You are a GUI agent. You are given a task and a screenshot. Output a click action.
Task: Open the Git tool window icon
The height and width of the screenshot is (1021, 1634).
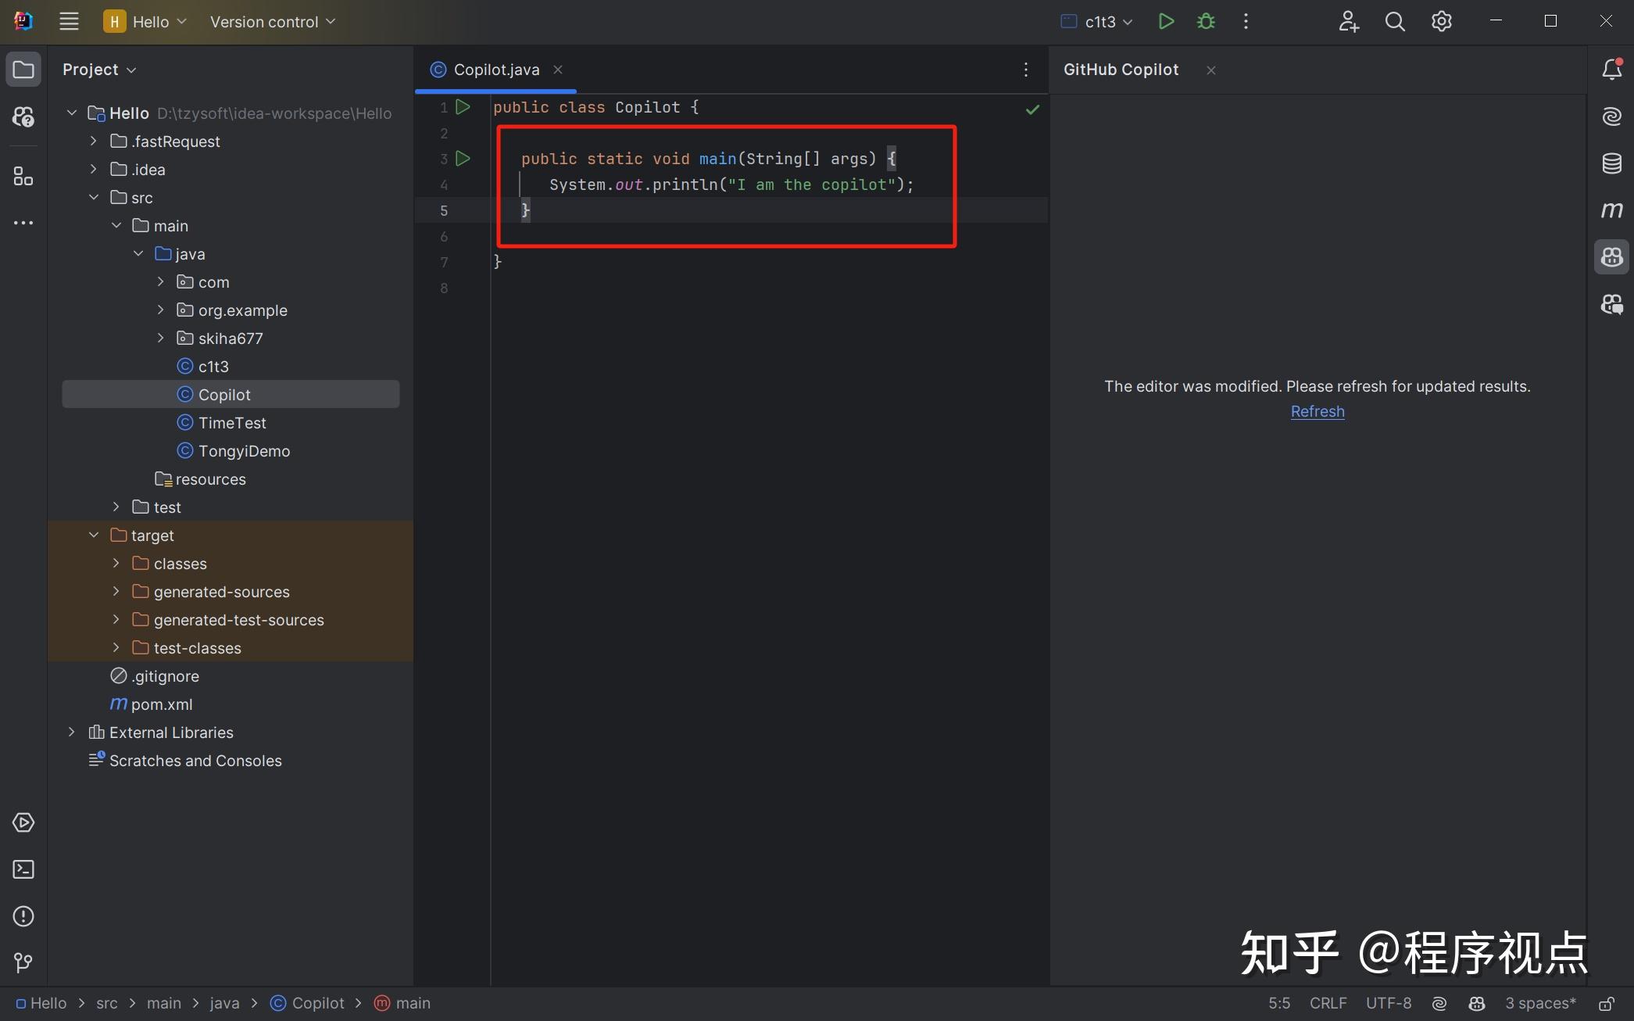23,962
